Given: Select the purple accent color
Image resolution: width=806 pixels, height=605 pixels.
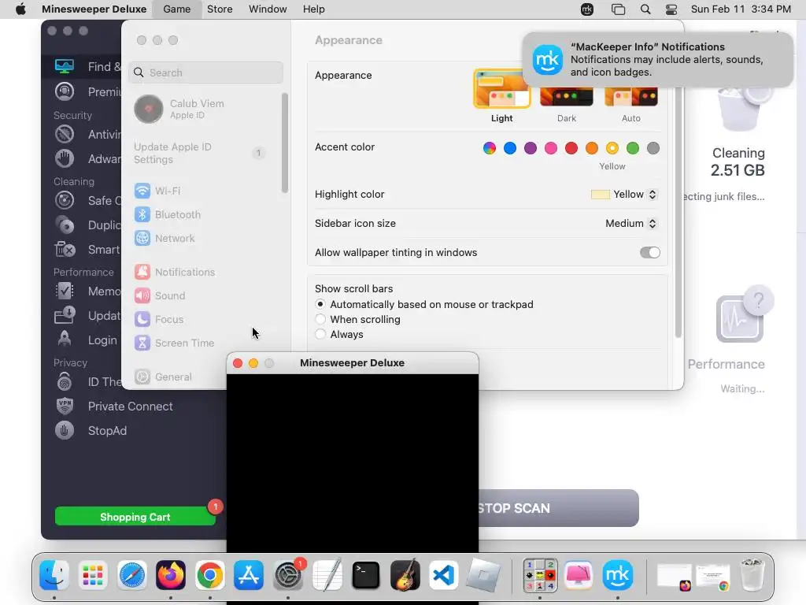Looking at the screenshot, I should point(531,148).
